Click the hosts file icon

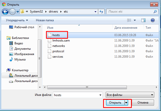pos(49,35)
